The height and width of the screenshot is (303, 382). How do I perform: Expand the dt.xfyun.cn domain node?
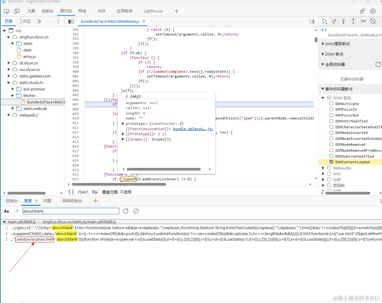coord(9,63)
